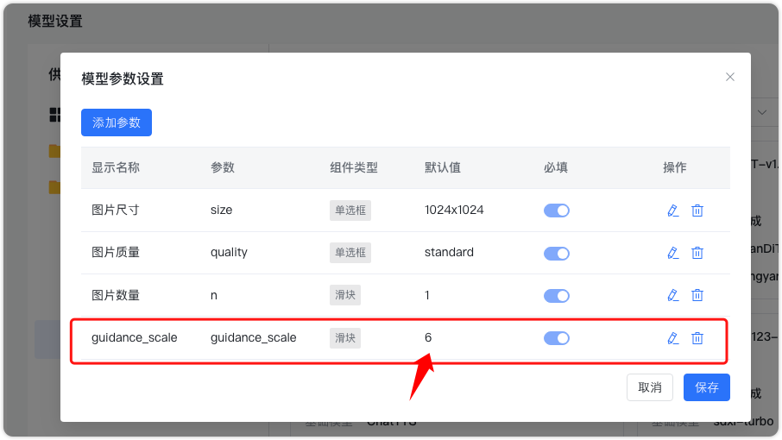The image size is (782, 440).
Task: Switch off guidance_scale required toggle
Action: click(x=557, y=338)
